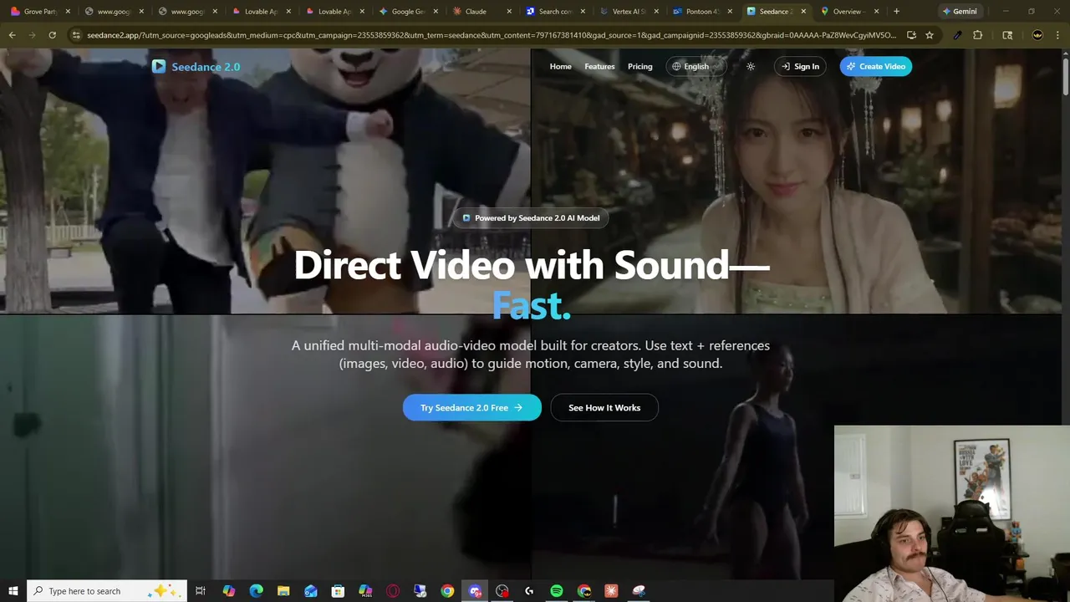The height and width of the screenshot is (602, 1070).
Task: Click See How It Works button
Action: [x=604, y=408]
